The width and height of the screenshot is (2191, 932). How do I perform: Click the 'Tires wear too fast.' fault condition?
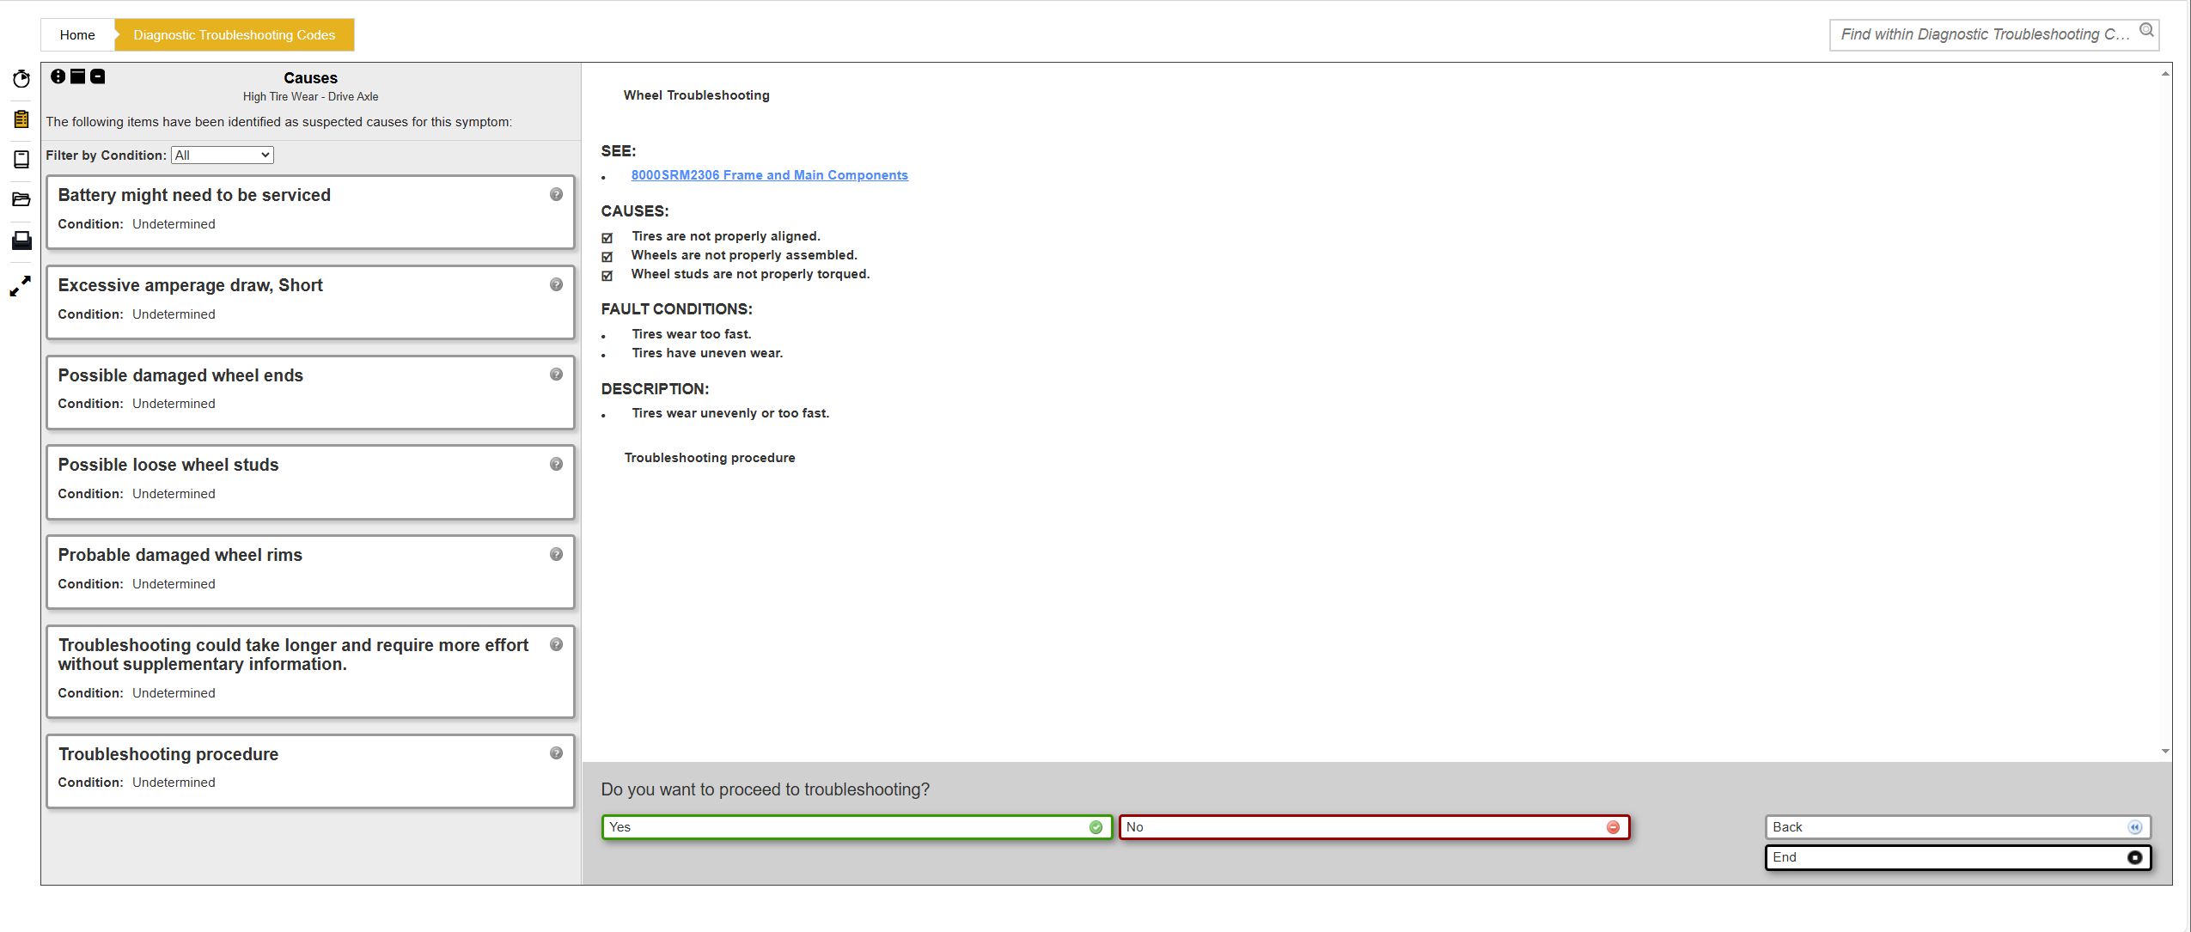[x=691, y=334]
